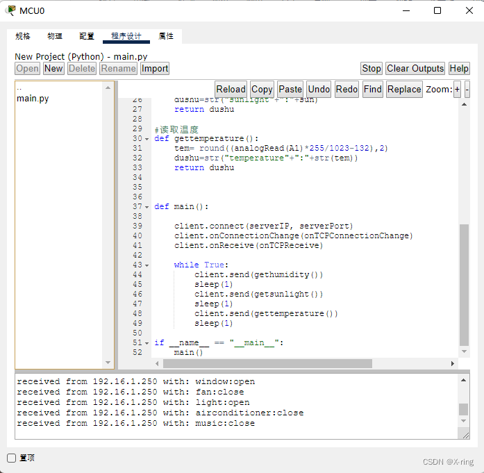The width and height of the screenshot is (484, 473).
Task: Click the code editor vertical scroll up arrow
Action: (464, 104)
